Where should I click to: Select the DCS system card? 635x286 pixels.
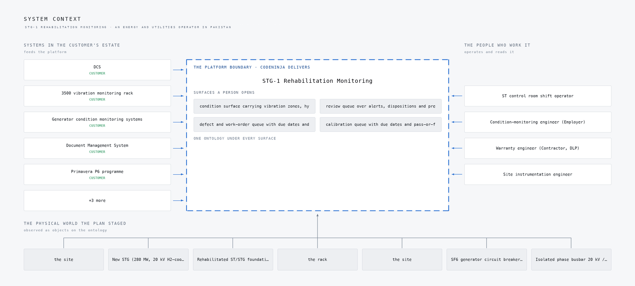pos(97,70)
